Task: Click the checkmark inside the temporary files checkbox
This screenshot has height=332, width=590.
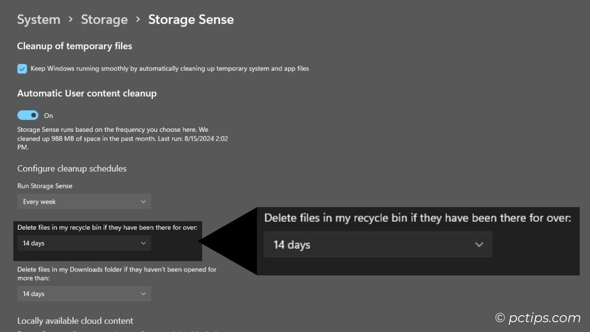Action: click(x=22, y=68)
